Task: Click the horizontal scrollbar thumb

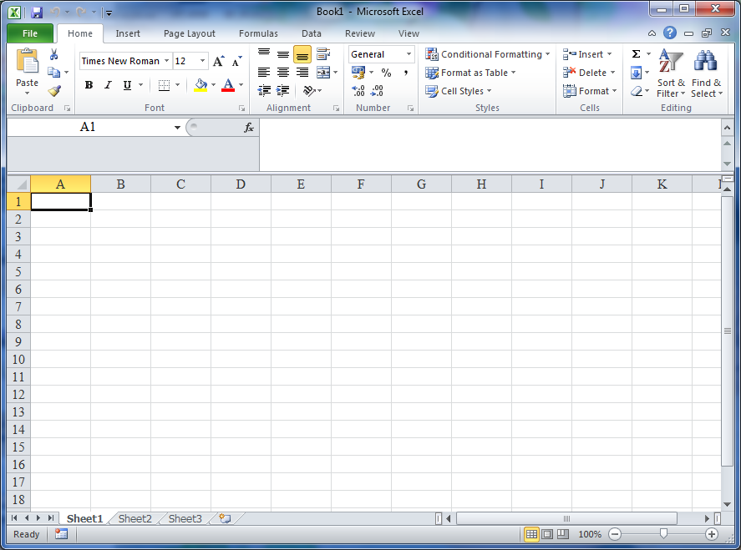Action: (x=566, y=518)
